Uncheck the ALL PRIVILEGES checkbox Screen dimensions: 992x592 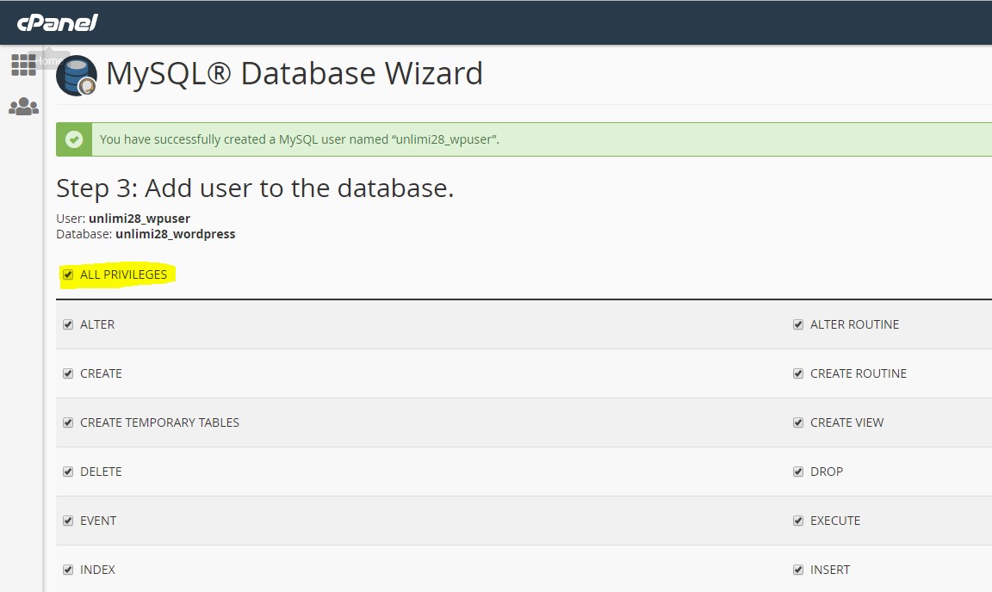[67, 274]
